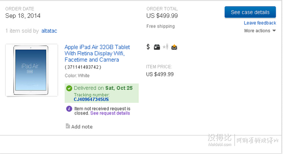Click the item number 371141493742
283x154 pixels.
[83, 67]
